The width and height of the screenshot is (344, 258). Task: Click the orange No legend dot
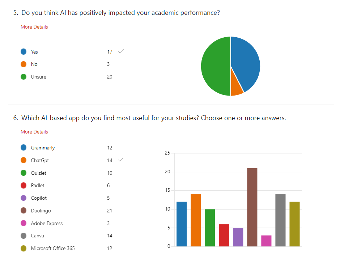tap(24, 64)
